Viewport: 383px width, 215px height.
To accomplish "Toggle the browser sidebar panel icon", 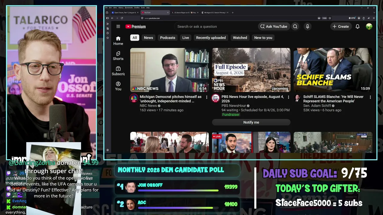I will [107, 18].
